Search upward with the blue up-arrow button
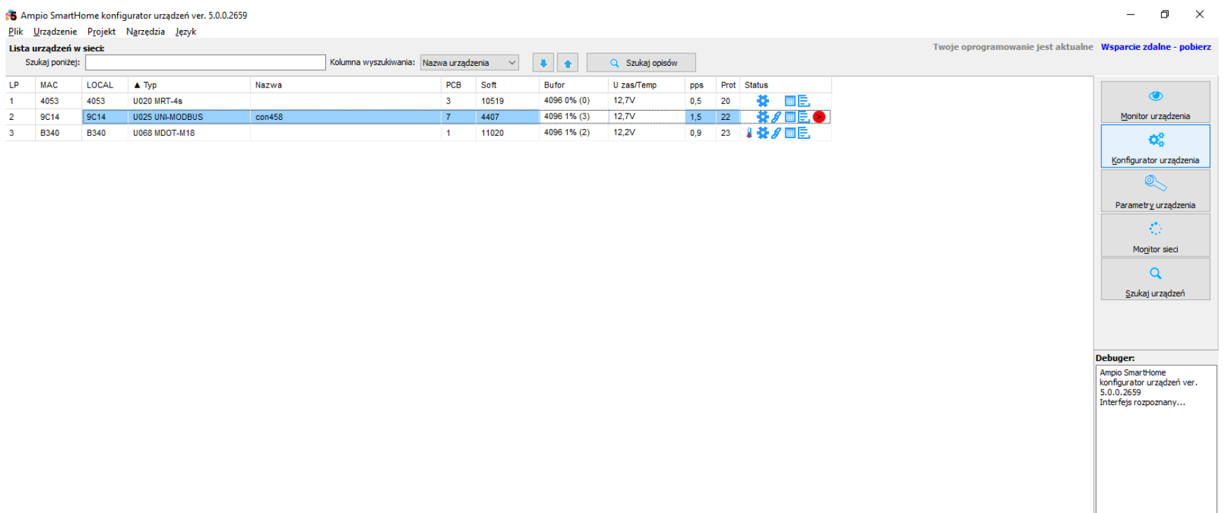Viewport: 1224px width, 513px height. [568, 63]
